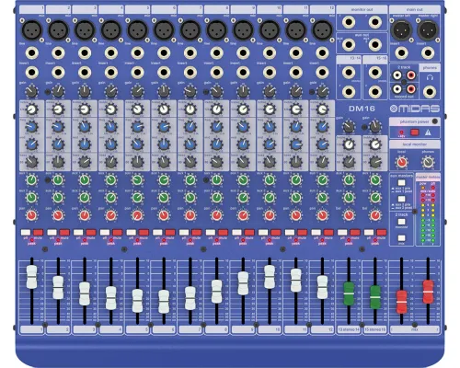Click the left red mix master fader
The width and height of the screenshot is (460, 368).
point(401,302)
